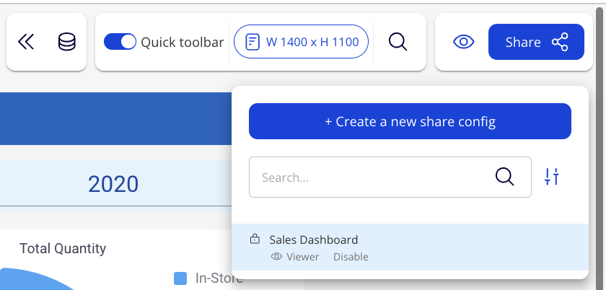Preview dashboard using the eye icon
The image size is (606, 290).
(463, 42)
